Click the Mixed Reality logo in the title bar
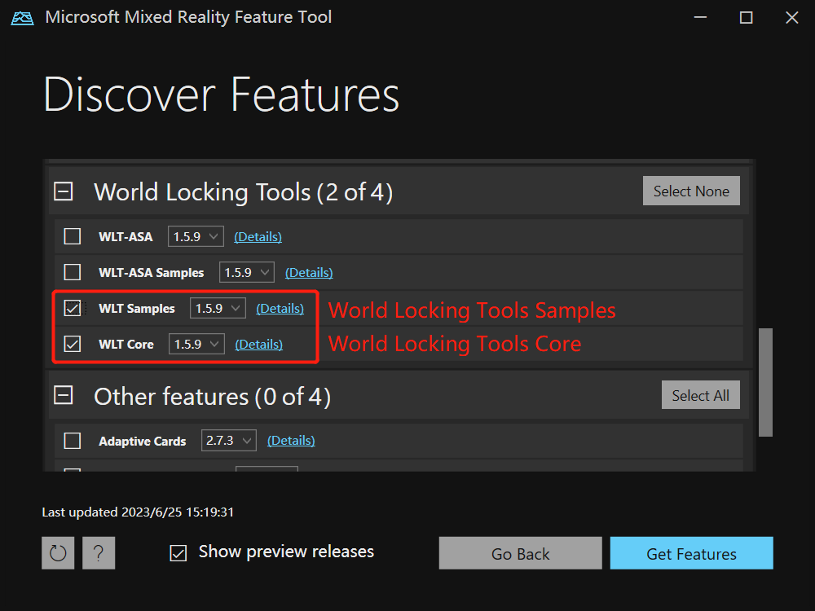815x611 pixels. click(21, 16)
